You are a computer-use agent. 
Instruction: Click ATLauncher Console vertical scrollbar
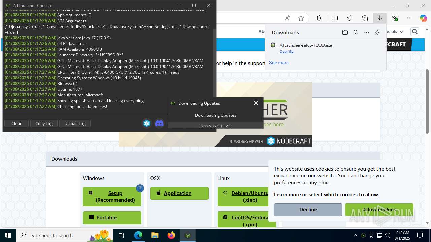pos(214,62)
